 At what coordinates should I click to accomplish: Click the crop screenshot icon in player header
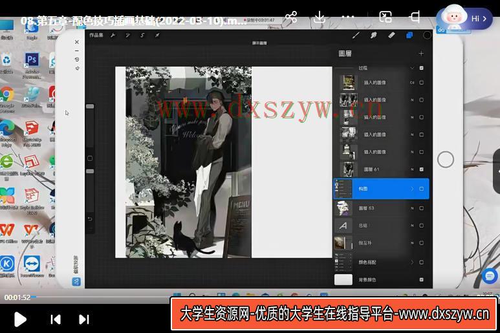point(414,17)
